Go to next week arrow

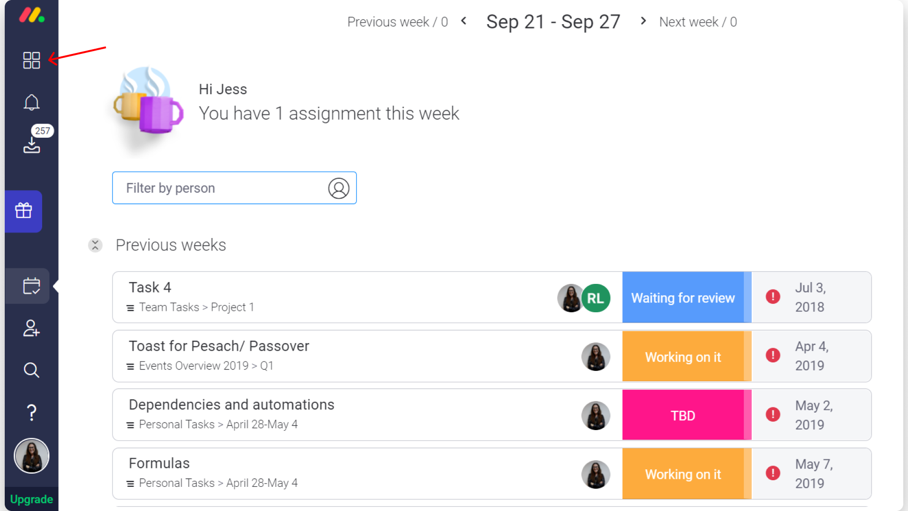643,21
